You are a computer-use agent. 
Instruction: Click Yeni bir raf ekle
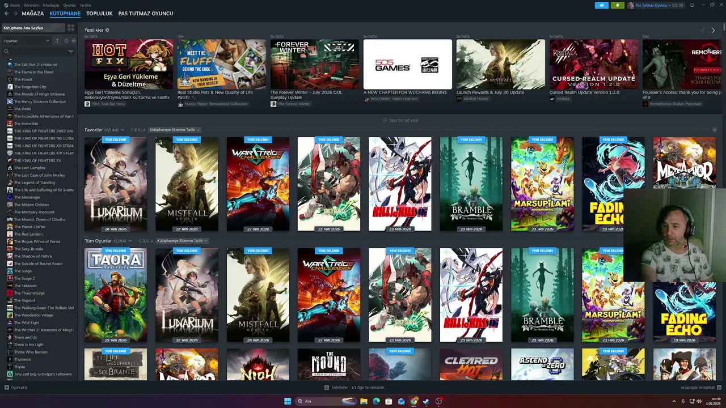pos(400,120)
